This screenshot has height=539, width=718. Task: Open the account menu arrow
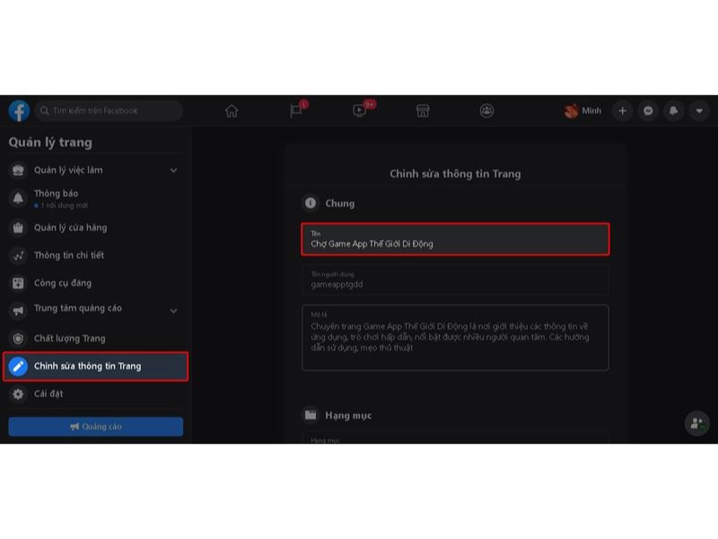tap(698, 110)
